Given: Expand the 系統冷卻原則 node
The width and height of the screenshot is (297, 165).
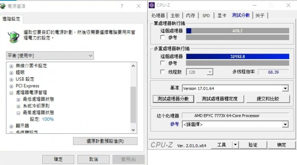Looking at the screenshot, I should [18, 107].
